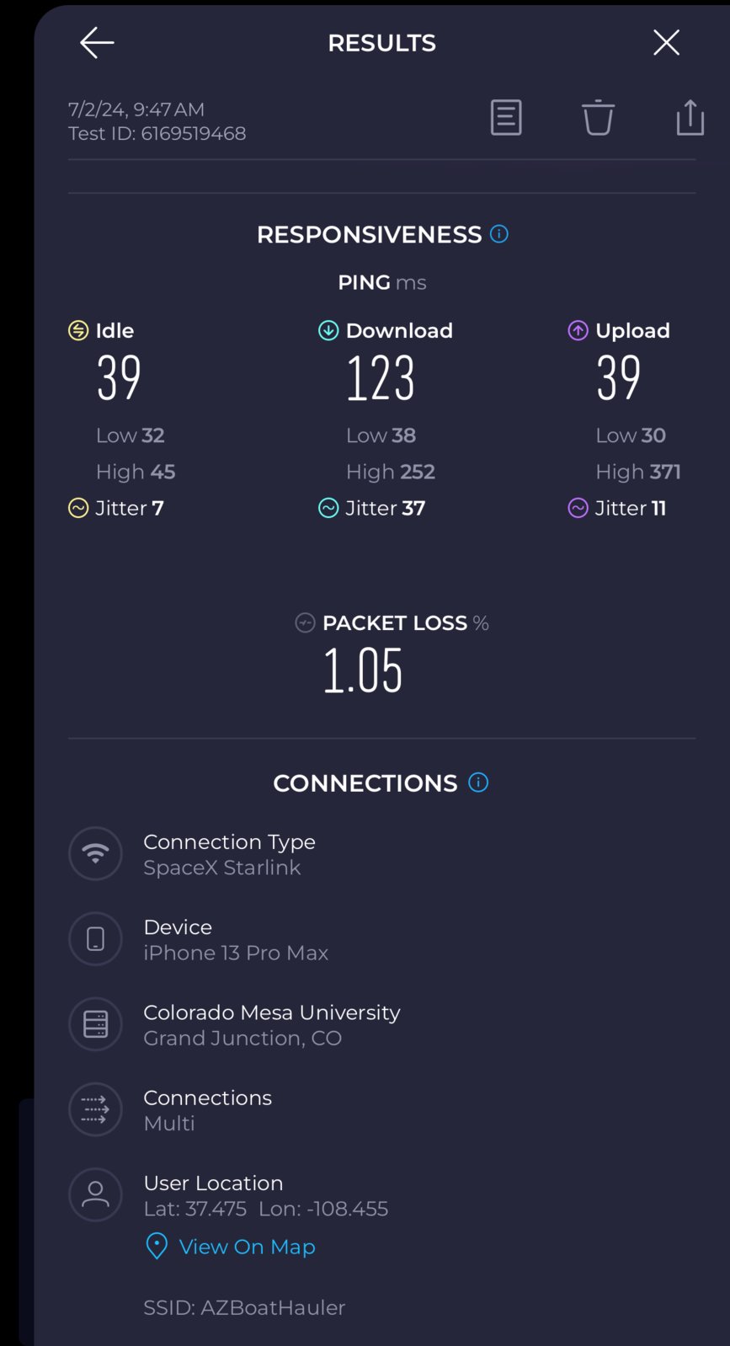Tap the Multi connections arrows icon
The width and height of the screenshot is (730, 1346).
95,1109
